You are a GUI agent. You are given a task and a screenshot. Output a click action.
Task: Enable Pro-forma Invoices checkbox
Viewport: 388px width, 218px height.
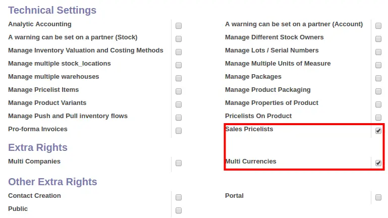pyautogui.click(x=179, y=131)
